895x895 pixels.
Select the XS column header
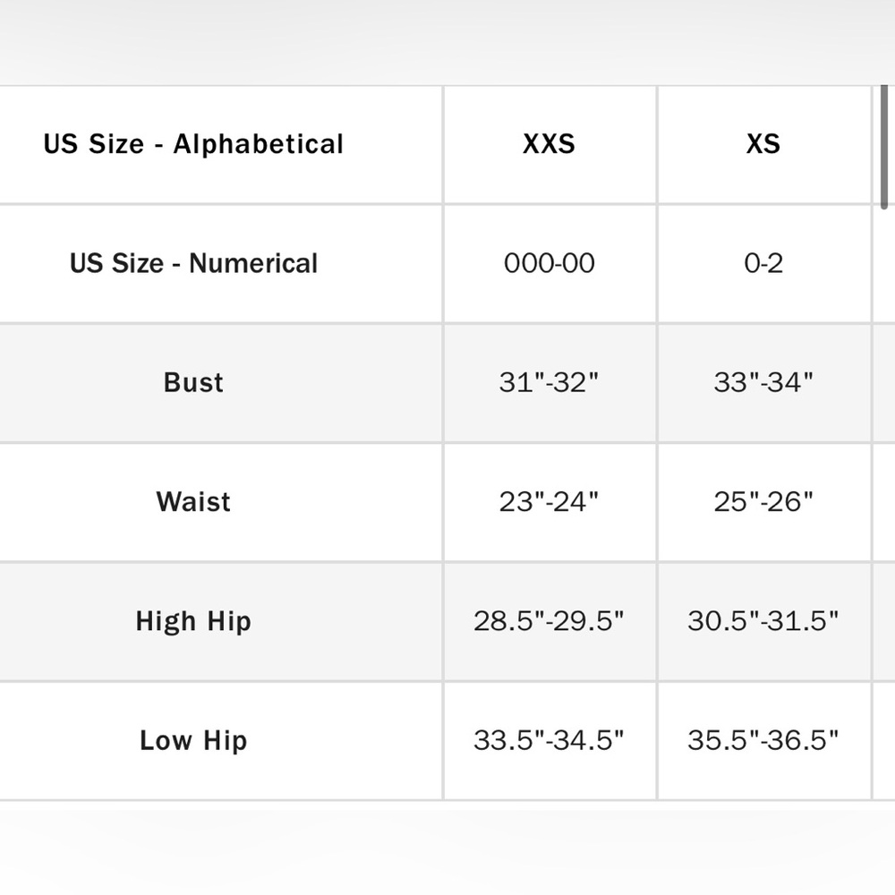(763, 144)
